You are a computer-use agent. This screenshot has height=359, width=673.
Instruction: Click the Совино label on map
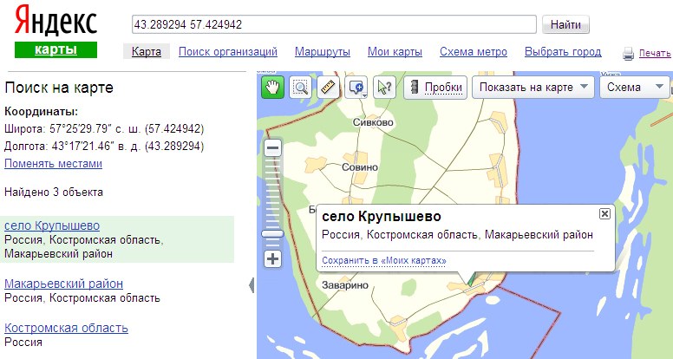[x=360, y=167]
